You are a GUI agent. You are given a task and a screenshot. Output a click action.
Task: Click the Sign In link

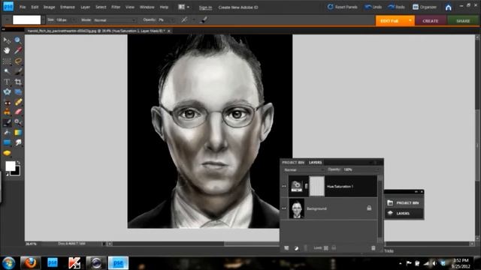point(205,7)
